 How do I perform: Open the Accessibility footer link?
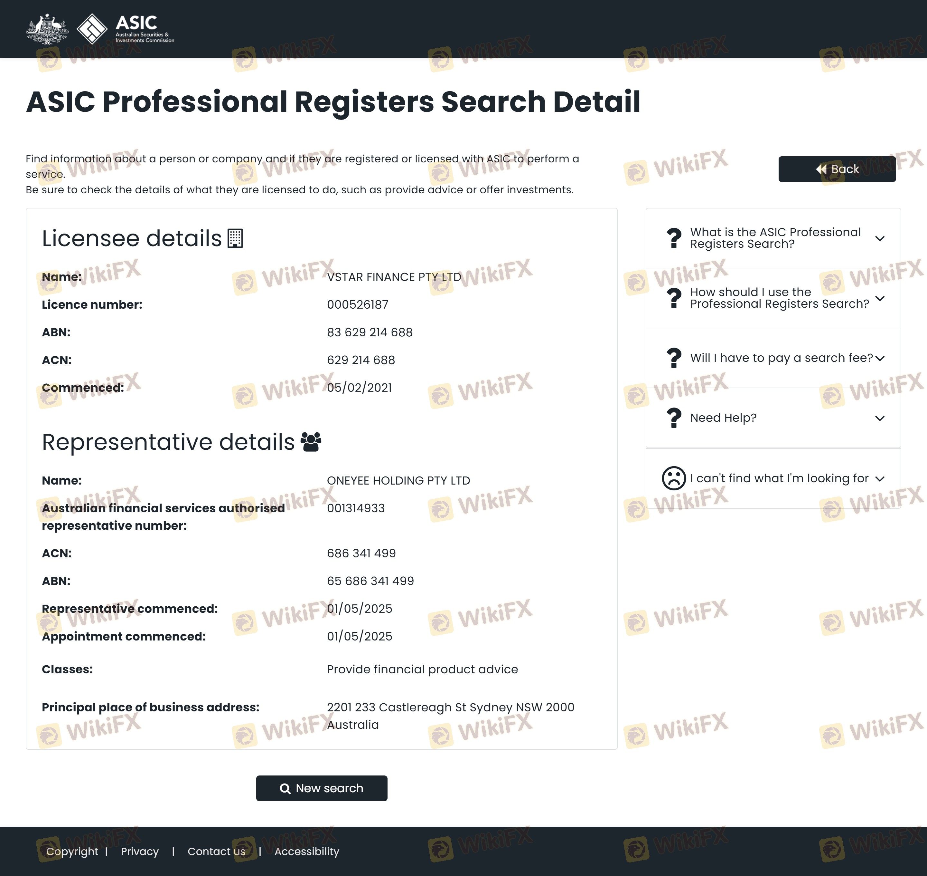[x=306, y=851]
